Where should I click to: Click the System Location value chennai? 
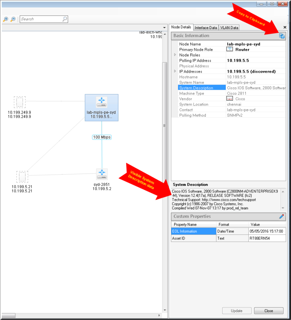click(234, 104)
